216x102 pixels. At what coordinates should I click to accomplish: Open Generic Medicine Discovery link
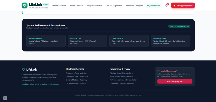pyautogui.click(x=76, y=80)
